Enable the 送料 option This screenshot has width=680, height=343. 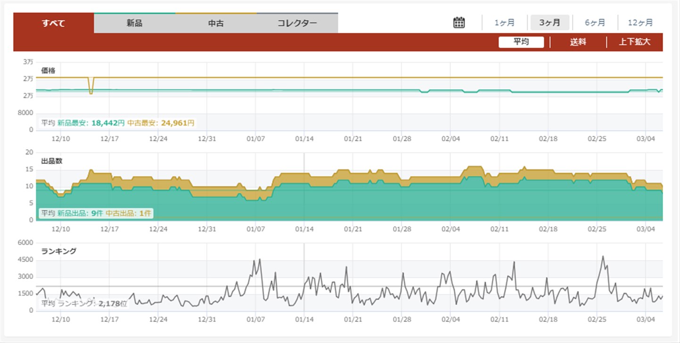coord(578,42)
